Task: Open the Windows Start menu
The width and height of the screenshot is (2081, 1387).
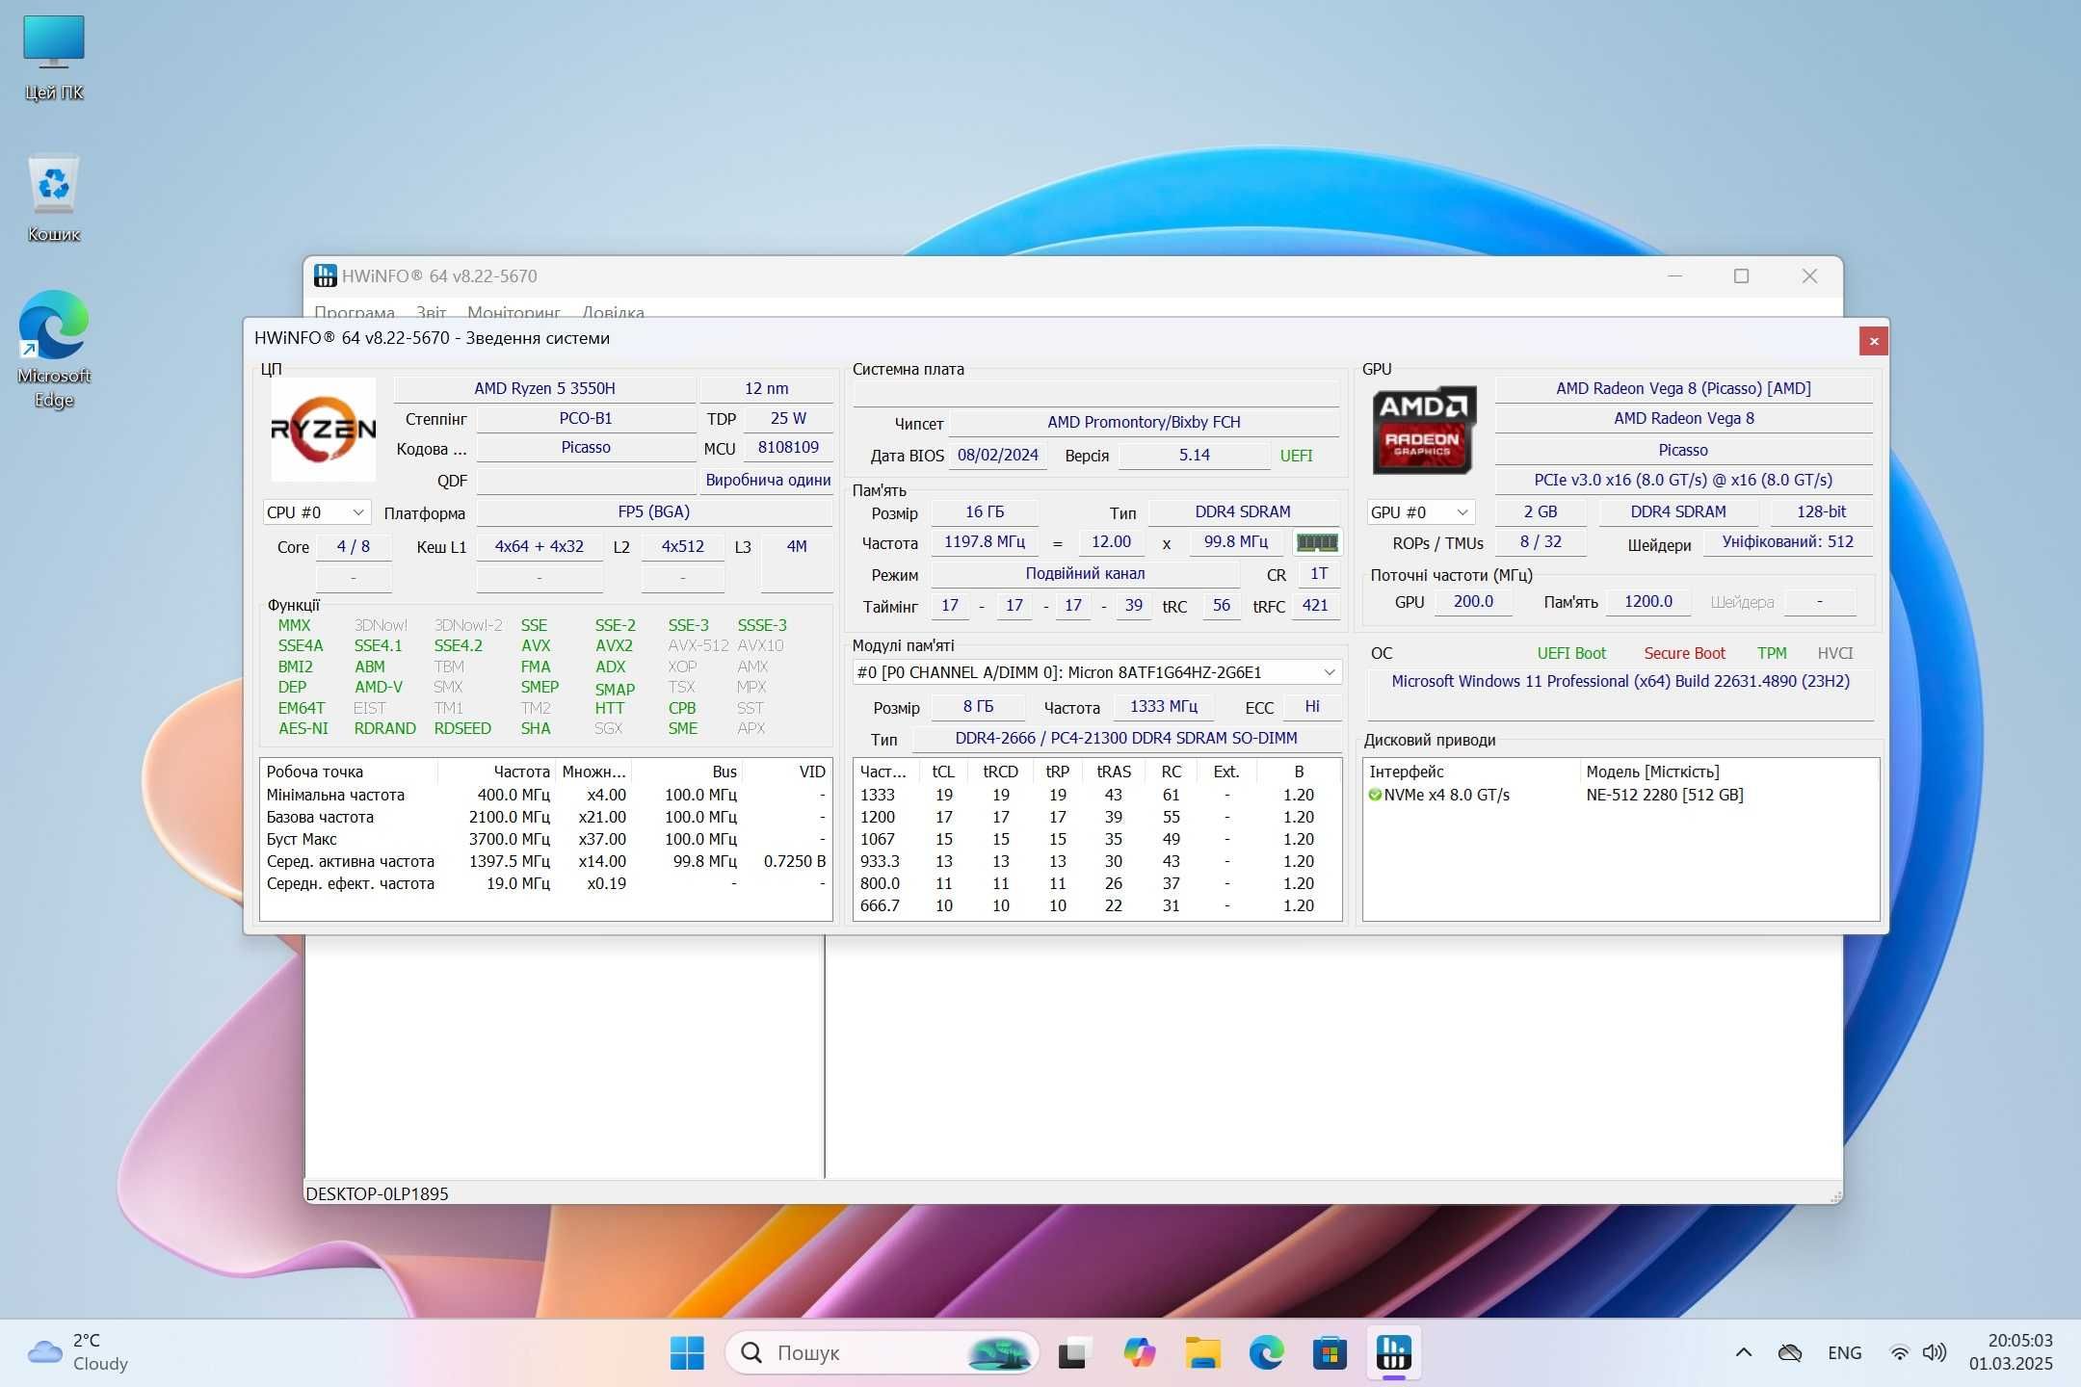Action: [x=687, y=1353]
